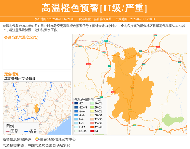Screen dimensions: 190x149
Task: Click the 35~37 pink legend swatch
Action: (x=92, y=123)
